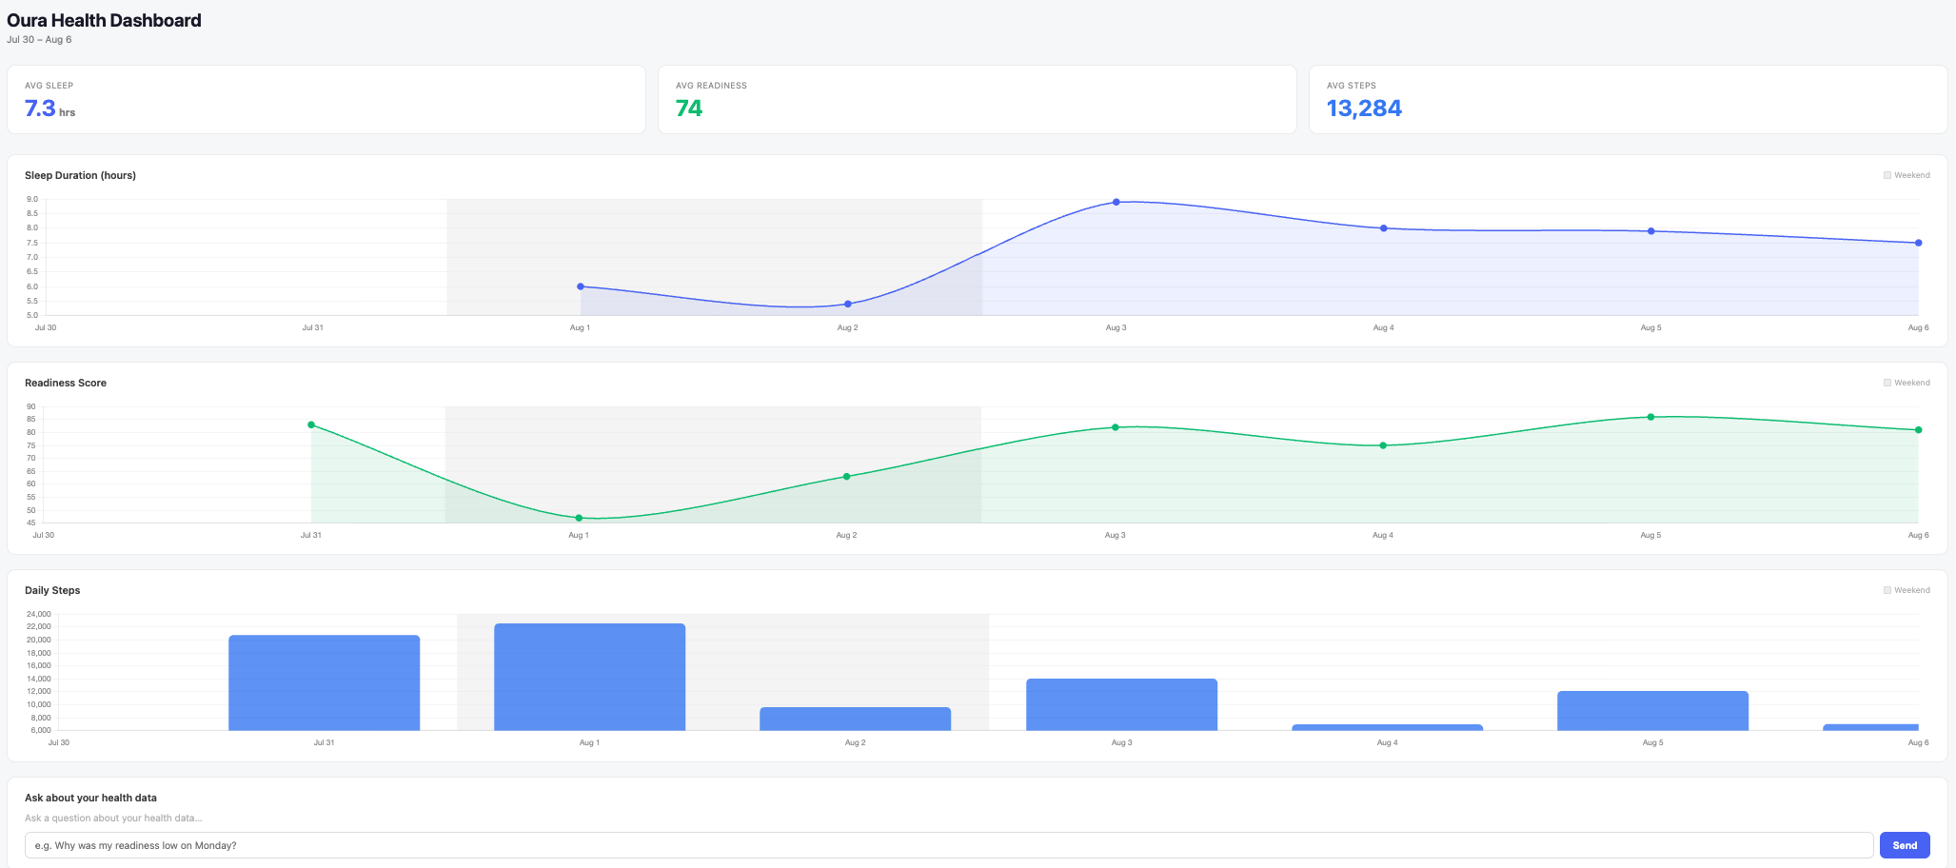Click the Avg Sleep 7.3 hrs card
The width and height of the screenshot is (1956, 868).
click(326, 100)
